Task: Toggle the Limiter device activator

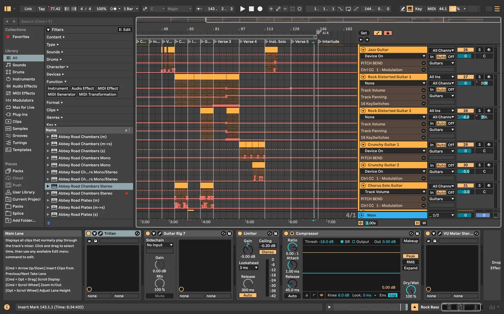Action: 240,233
